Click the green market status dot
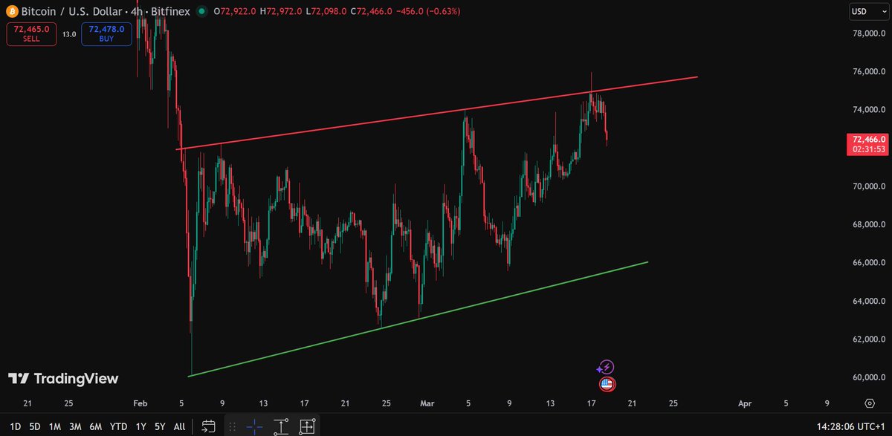 [202, 11]
